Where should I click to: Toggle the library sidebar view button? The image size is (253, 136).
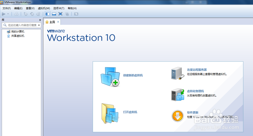(x=48, y=14)
